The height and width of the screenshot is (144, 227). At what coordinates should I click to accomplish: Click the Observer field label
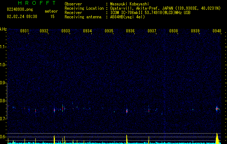click(73, 4)
